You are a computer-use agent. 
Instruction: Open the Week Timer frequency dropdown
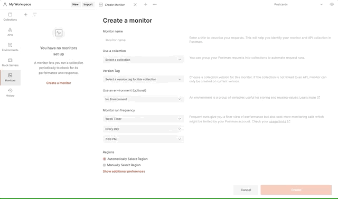pos(143,119)
